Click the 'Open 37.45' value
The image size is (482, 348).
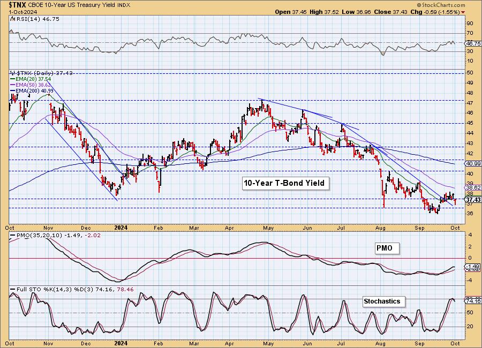pos(291,12)
